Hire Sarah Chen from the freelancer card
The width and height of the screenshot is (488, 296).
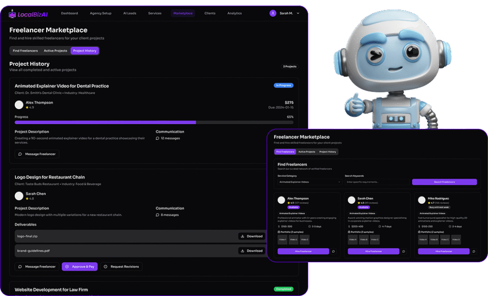[x=374, y=251]
